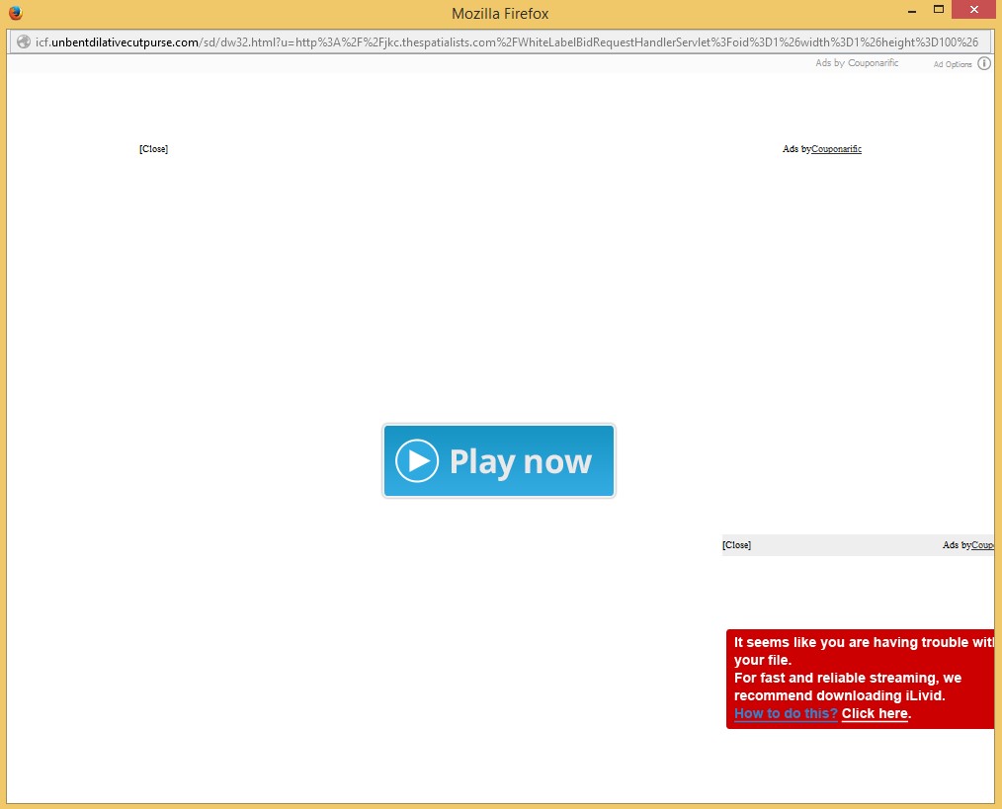Click the 'How to do this?' link
This screenshot has height=809, width=1002.
pyautogui.click(x=786, y=713)
